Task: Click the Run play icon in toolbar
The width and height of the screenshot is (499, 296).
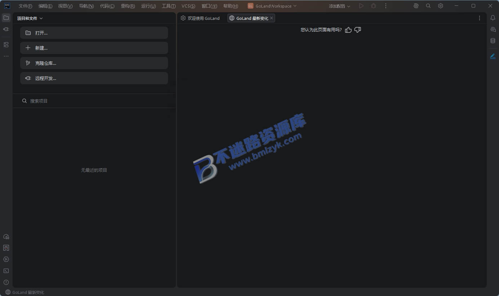Action: pos(361,6)
